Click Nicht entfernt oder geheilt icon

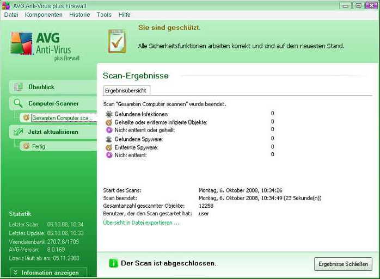[x=109, y=130]
